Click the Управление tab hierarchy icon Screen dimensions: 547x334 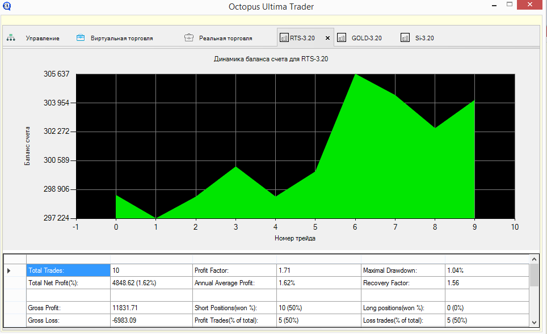pyautogui.click(x=11, y=37)
